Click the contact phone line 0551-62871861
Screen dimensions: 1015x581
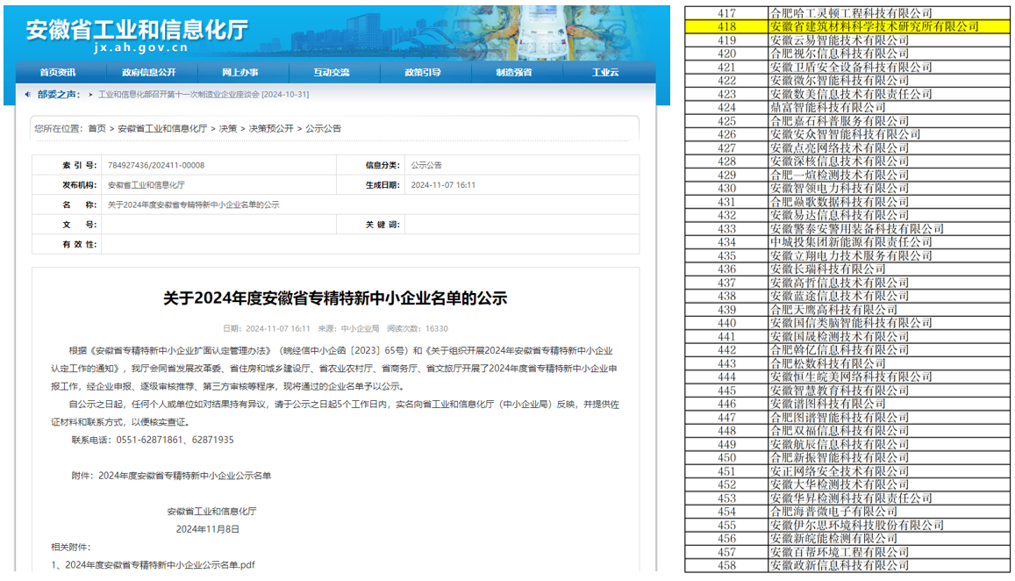[x=153, y=440]
